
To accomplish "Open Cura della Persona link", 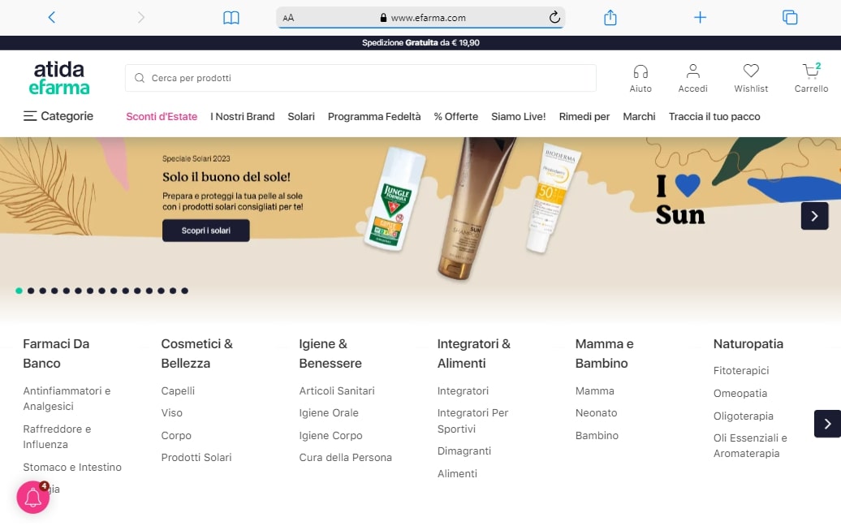I will click(346, 457).
